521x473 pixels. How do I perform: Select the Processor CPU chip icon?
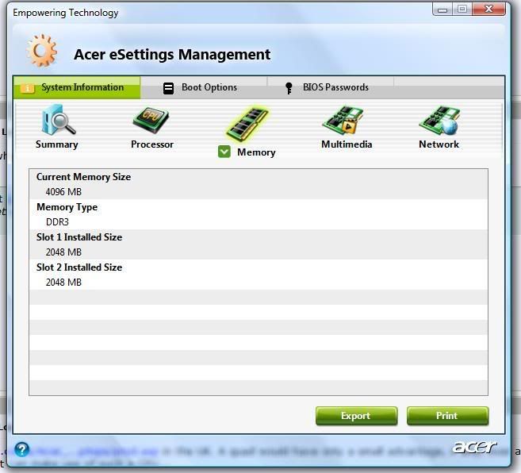click(151, 120)
